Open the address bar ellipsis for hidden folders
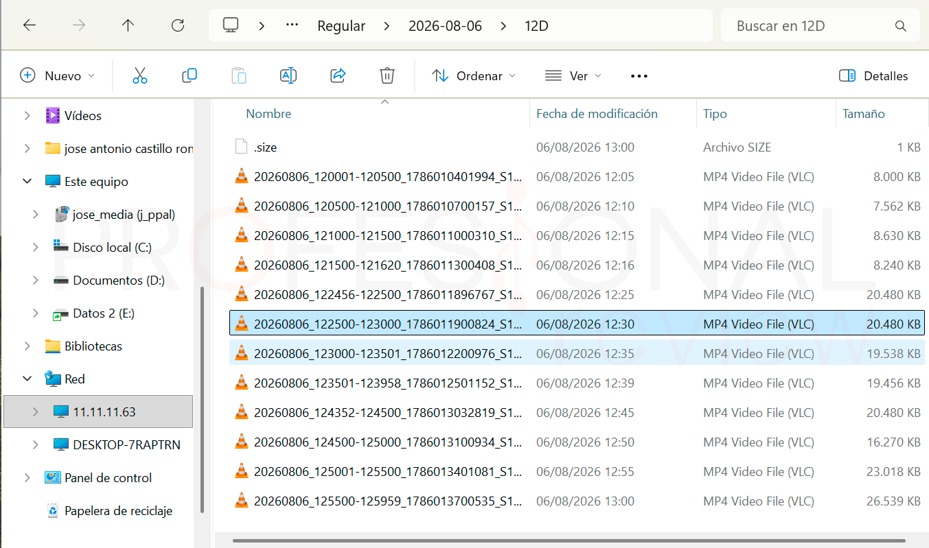The width and height of the screenshot is (929, 548). click(292, 26)
